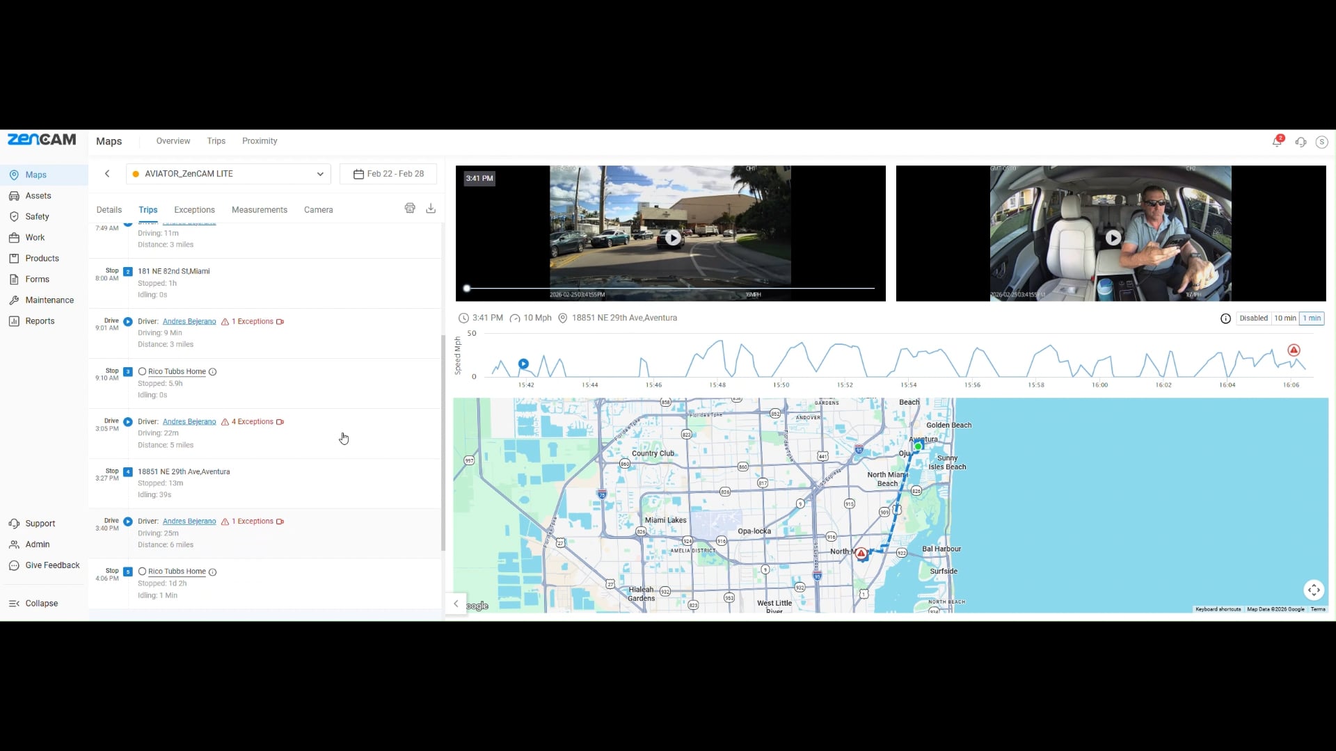Click video camera icon on 4 Exceptions drive
Viewport: 1336px width, 751px height.
[280, 422]
